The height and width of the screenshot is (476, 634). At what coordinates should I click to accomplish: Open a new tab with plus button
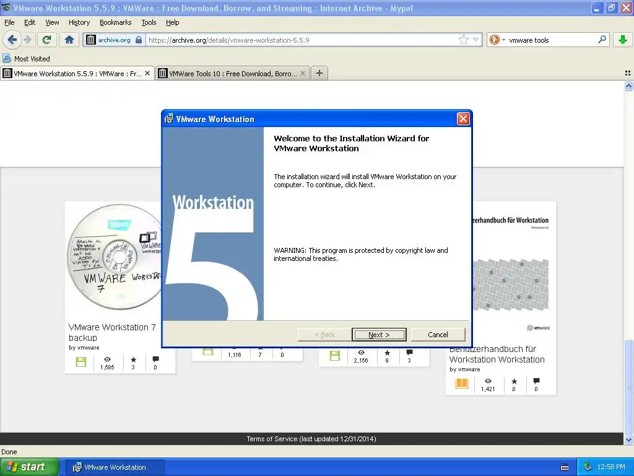coord(319,73)
